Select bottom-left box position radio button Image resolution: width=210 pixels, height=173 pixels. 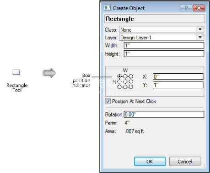tap(119, 87)
